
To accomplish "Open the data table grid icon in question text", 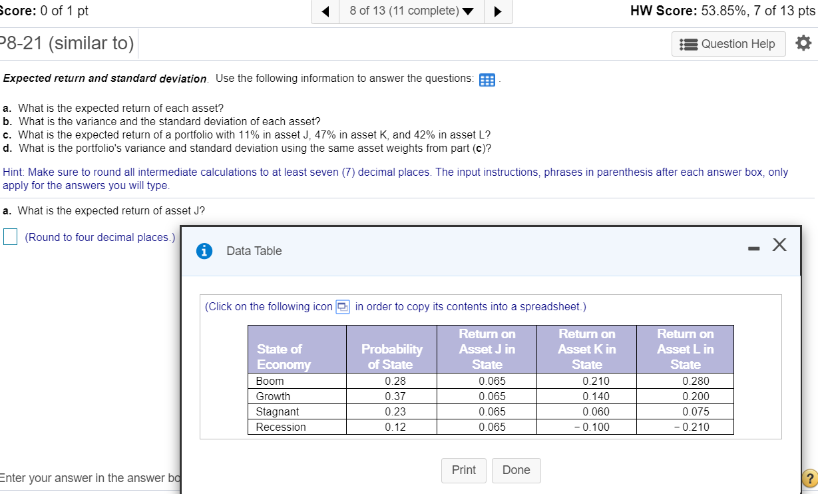I will [x=488, y=80].
